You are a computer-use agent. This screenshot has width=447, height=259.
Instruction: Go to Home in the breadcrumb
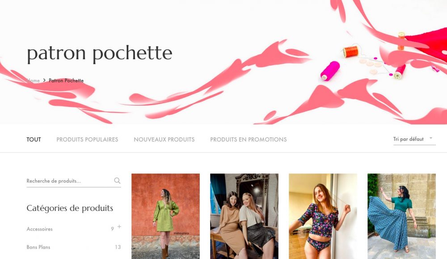pyautogui.click(x=33, y=80)
